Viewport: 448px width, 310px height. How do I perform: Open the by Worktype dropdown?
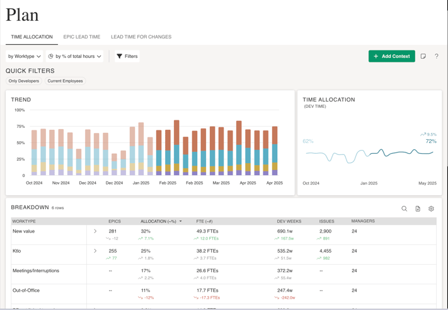click(x=25, y=56)
